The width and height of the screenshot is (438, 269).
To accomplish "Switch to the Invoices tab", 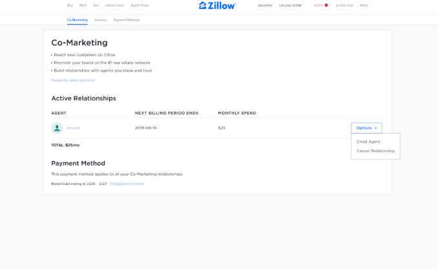I will click(100, 20).
